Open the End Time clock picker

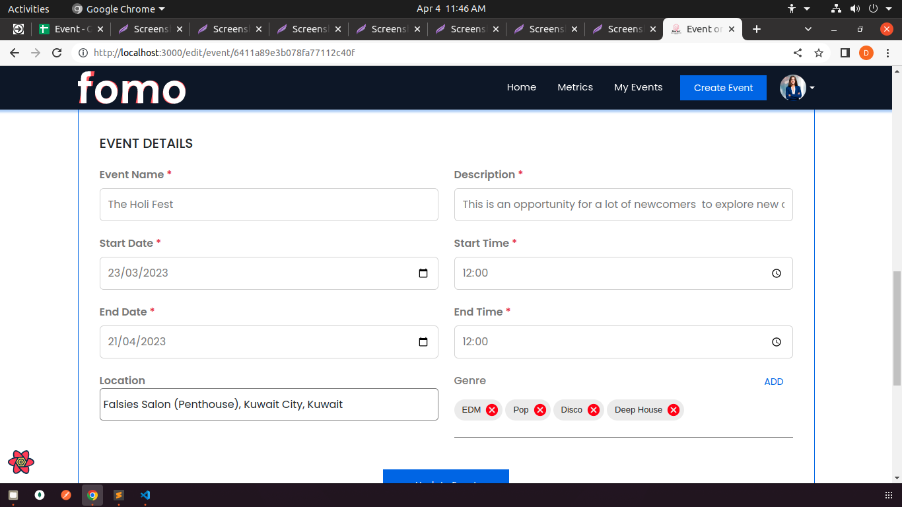(777, 342)
